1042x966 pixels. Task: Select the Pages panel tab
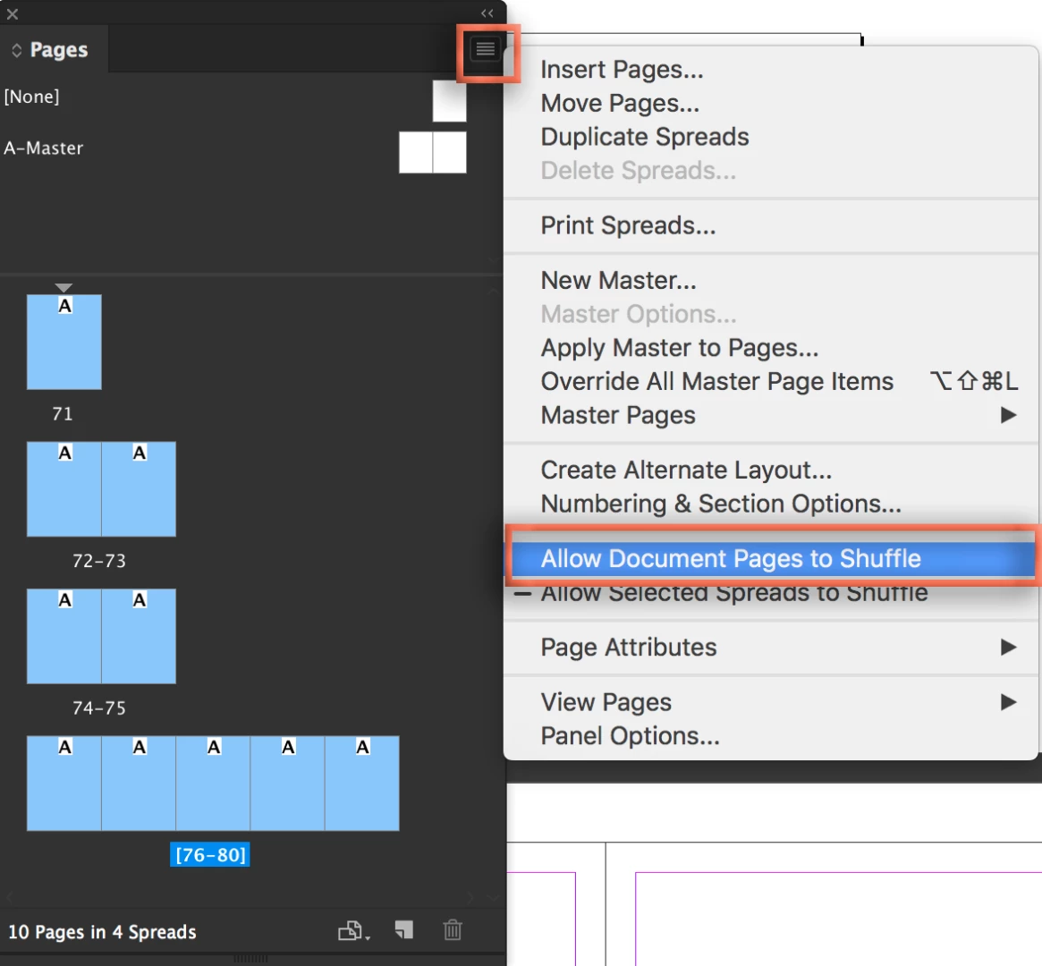coord(55,50)
